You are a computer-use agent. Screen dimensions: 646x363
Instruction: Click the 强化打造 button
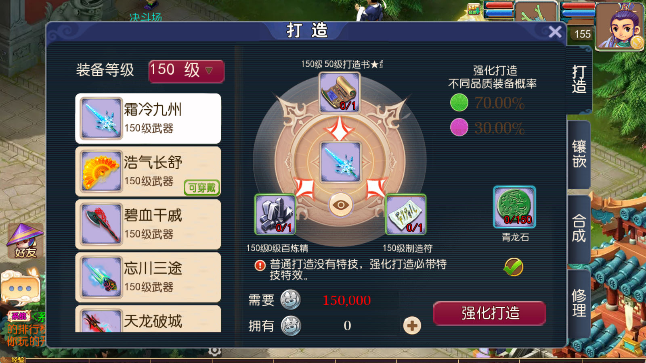(490, 313)
